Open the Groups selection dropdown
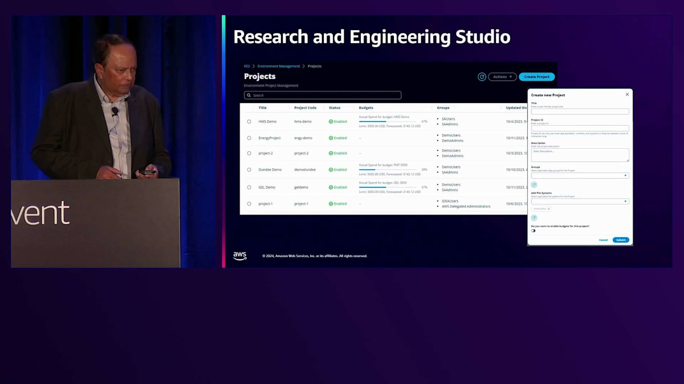This screenshot has height=384, width=684. click(x=580, y=176)
